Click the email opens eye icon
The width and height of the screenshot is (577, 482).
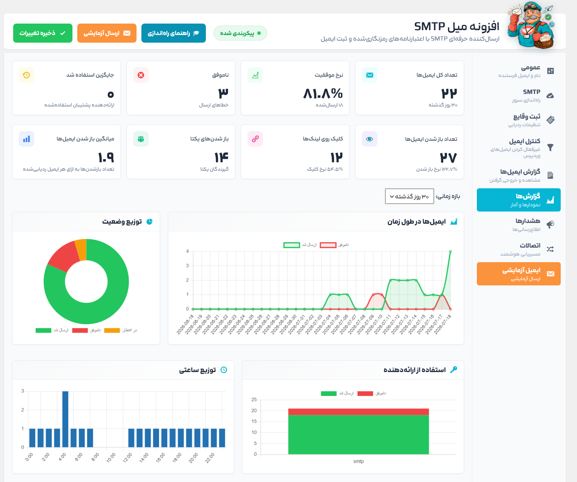pos(370,139)
